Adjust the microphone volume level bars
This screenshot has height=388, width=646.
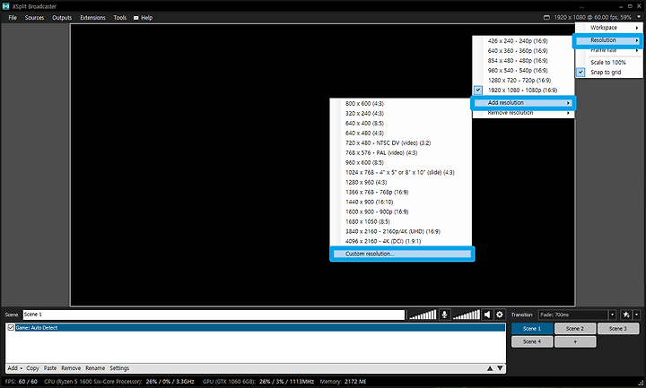(x=423, y=315)
